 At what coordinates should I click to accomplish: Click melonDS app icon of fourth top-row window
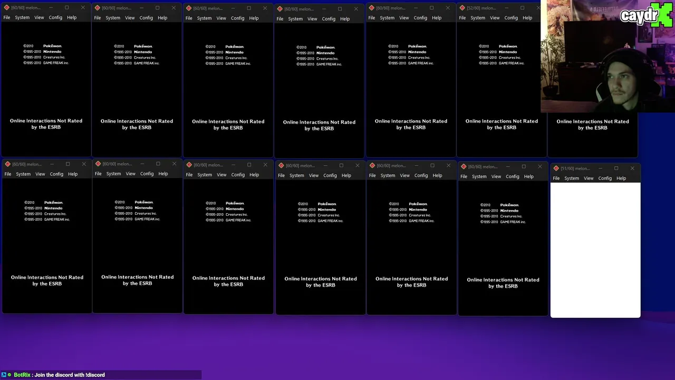pos(279,8)
